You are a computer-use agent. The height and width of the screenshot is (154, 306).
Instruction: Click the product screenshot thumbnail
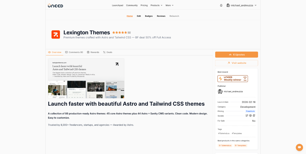[x=86, y=78]
